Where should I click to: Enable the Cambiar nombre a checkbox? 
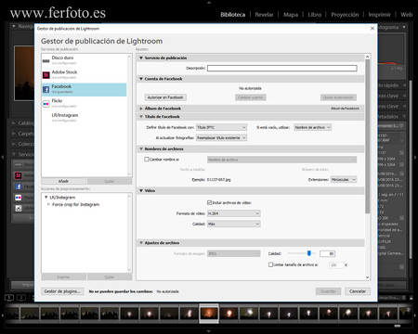147,160
